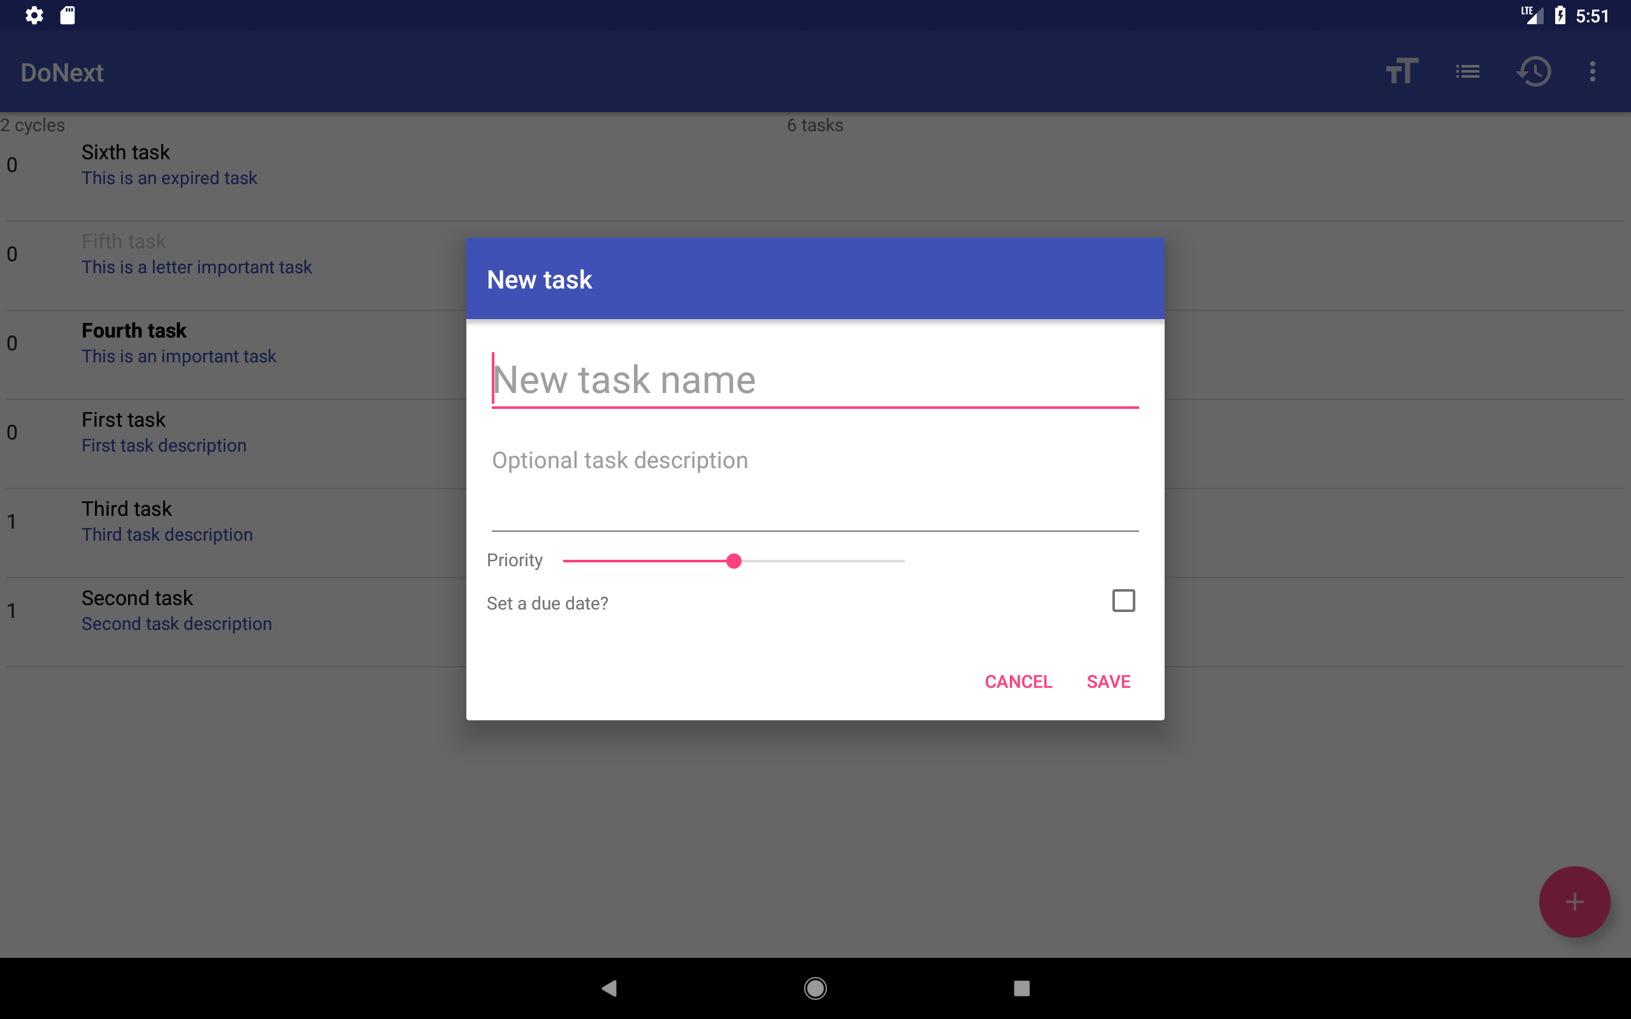Click SAVE in New task dialog
The height and width of the screenshot is (1019, 1631).
(x=1108, y=681)
